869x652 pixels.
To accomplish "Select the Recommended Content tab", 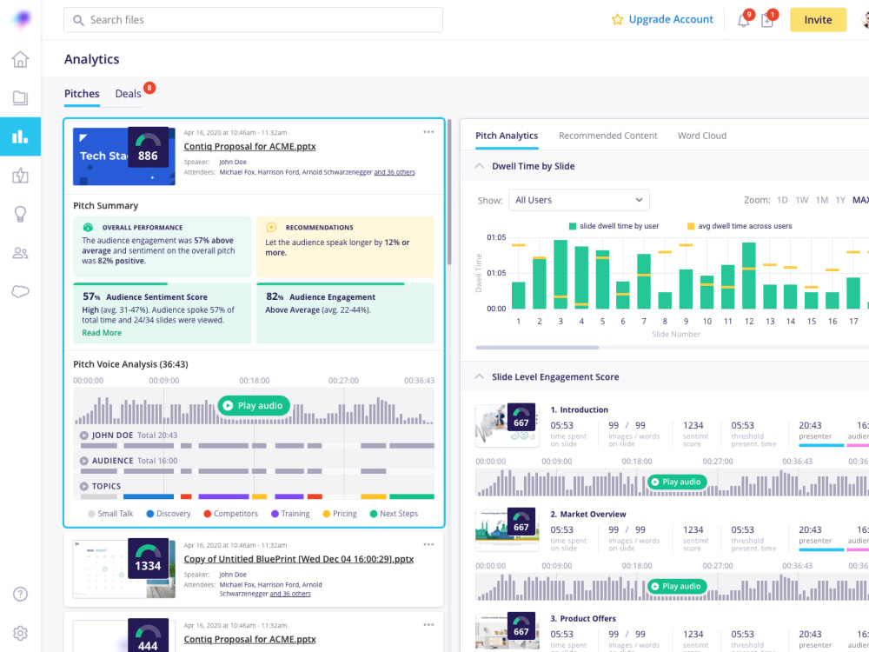I will click(x=608, y=136).
